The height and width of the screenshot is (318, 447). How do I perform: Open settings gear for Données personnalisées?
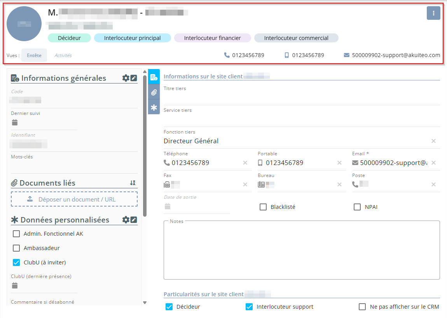tap(126, 220)
